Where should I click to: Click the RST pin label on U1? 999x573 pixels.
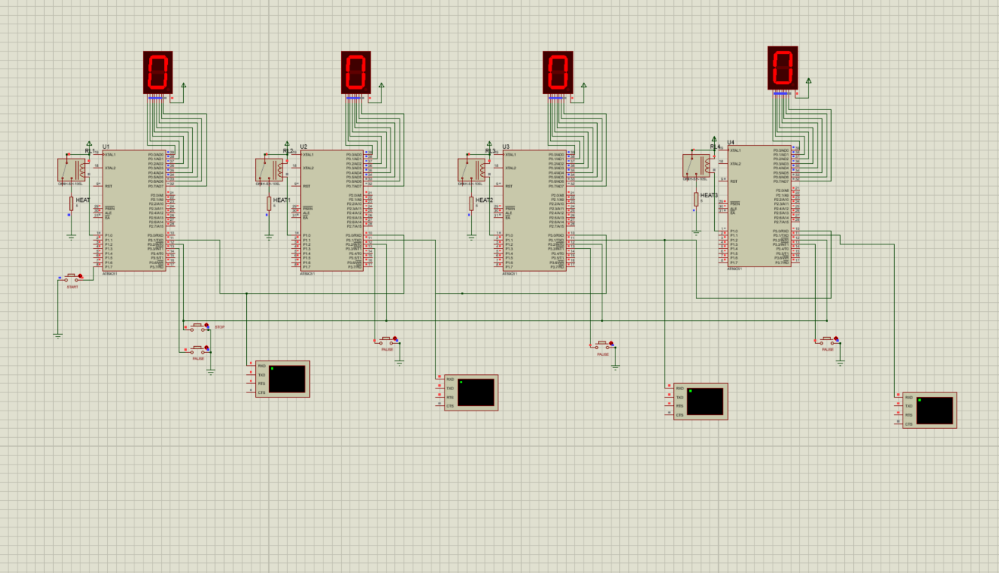click(108, 186)
